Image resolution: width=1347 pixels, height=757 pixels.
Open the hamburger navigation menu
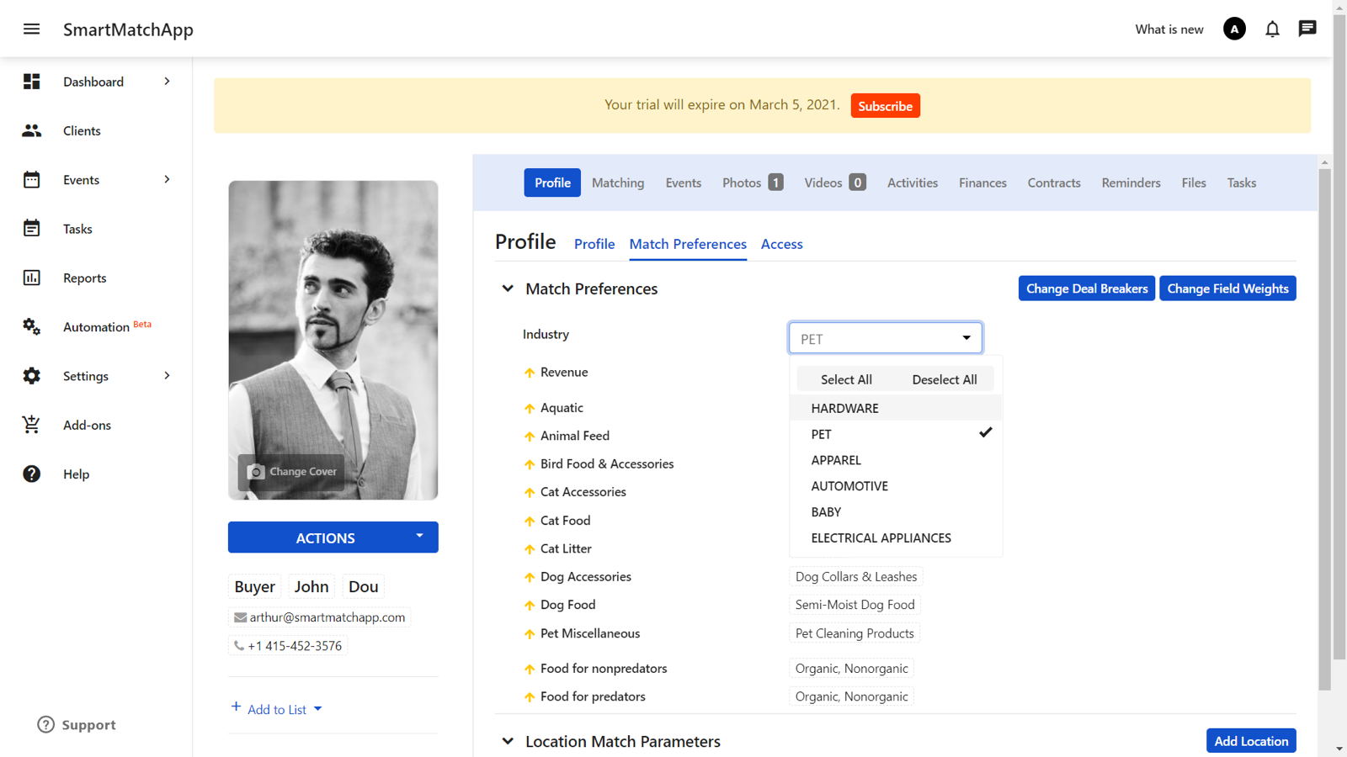tap(31, 29)
